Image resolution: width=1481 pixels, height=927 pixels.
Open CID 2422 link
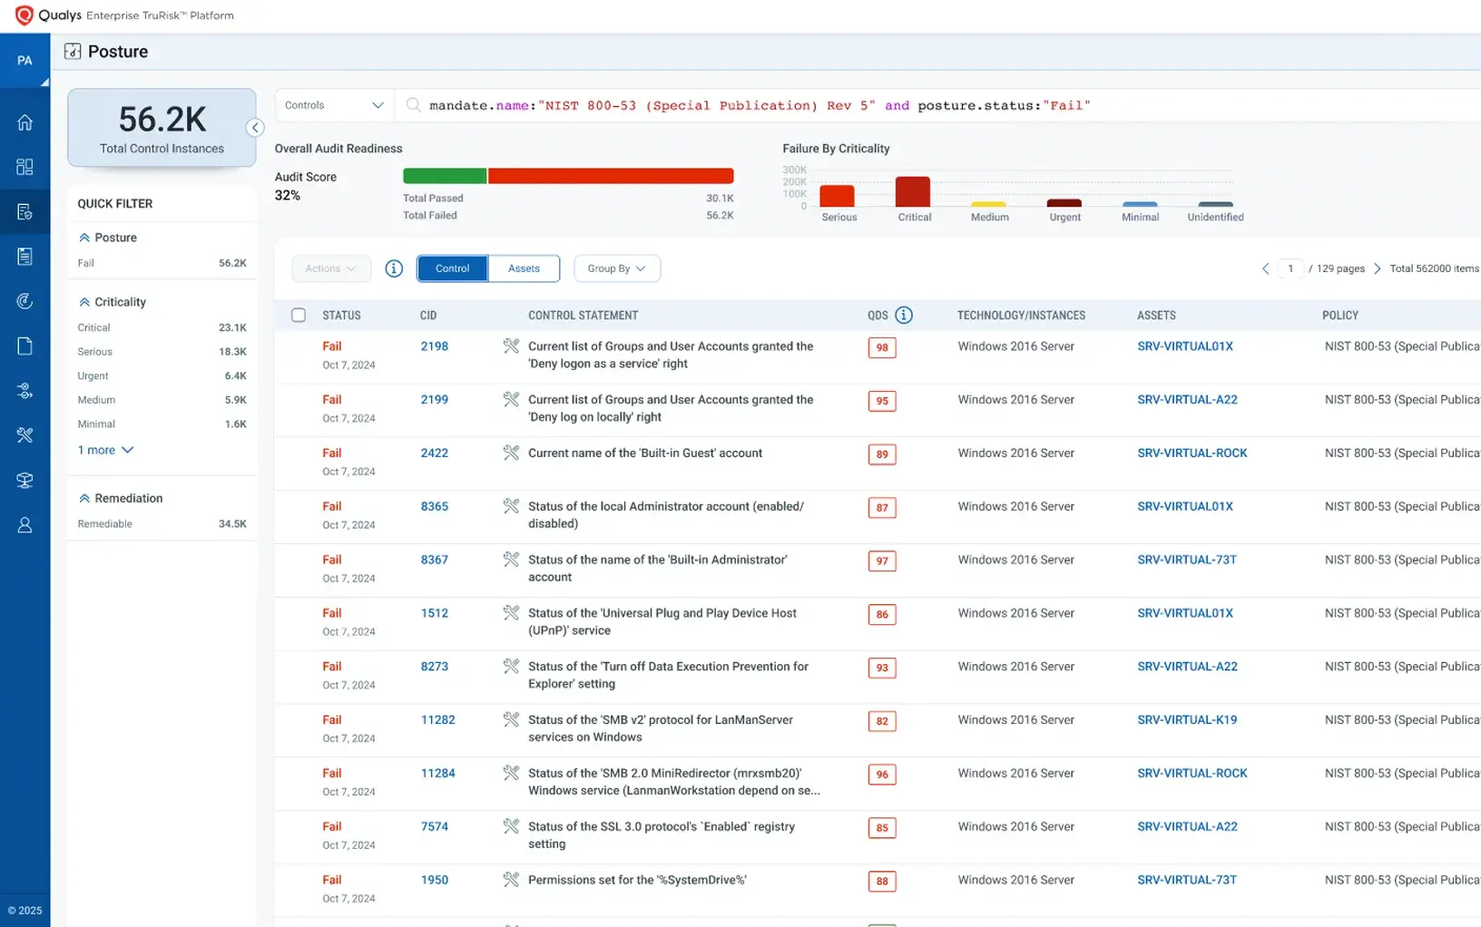pos(434,454)
